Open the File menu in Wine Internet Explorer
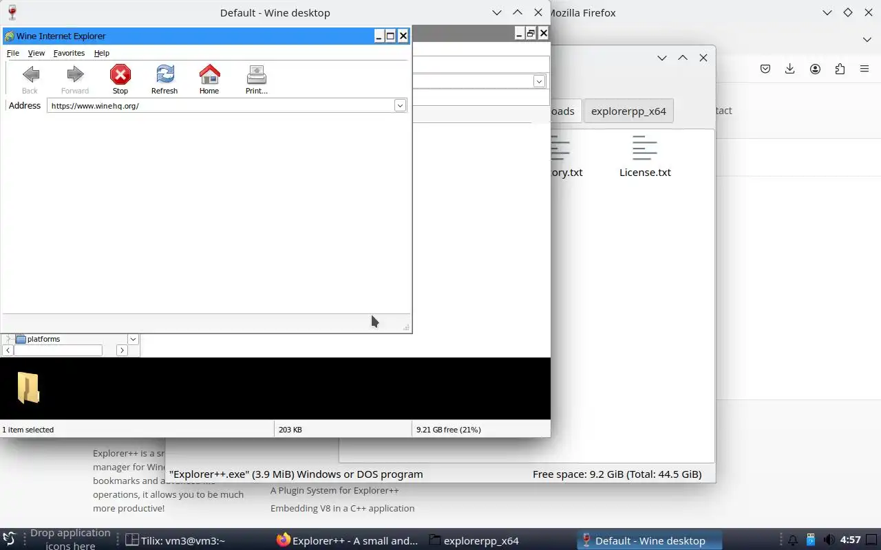The height and width of the screenshot is (550, 881). 13,53
